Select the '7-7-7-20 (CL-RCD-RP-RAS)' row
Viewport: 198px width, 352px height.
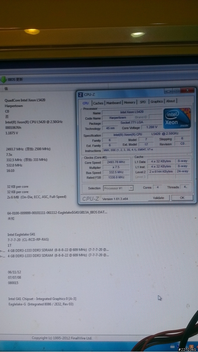[x=28, y=240]
